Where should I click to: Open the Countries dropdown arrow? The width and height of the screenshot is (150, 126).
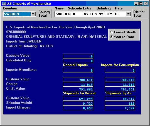33,14
